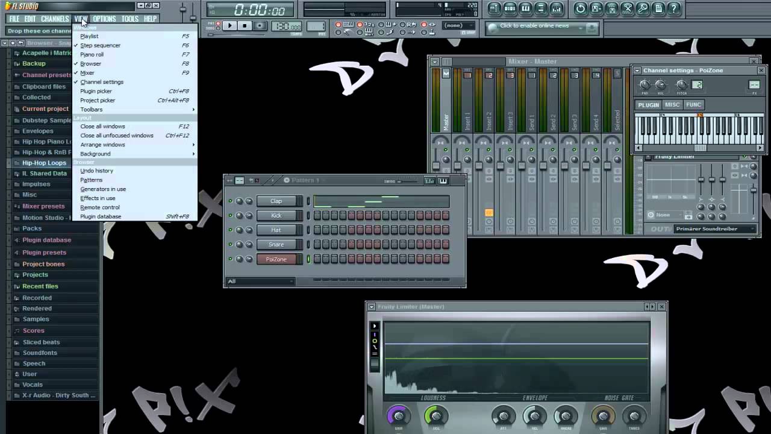
Task: Open the Fruity Limiter window menu arrow
Action: [372, 307]
